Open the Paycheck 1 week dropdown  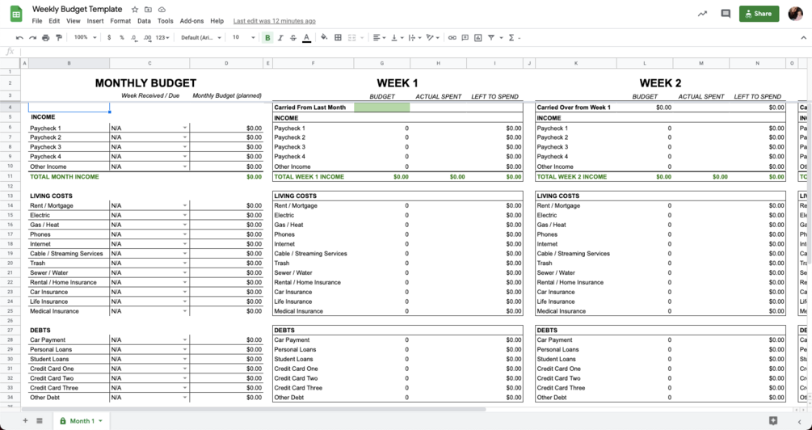coord(184,128)
